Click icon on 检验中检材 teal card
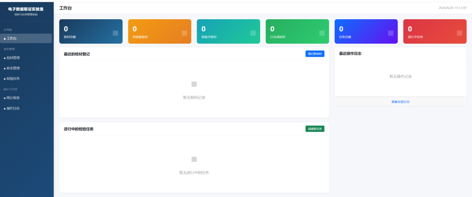This screenshot has width=472, height=197. tap(253, 33)
